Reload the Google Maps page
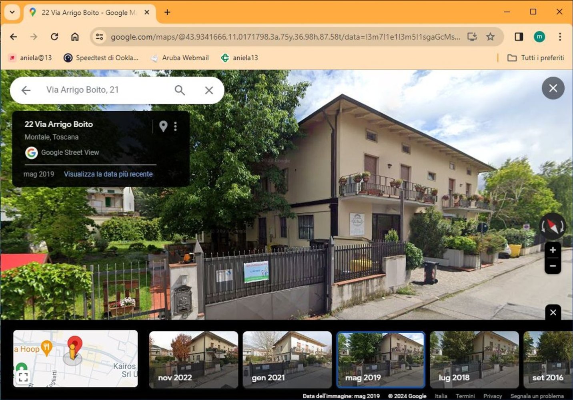 point(55,36)
